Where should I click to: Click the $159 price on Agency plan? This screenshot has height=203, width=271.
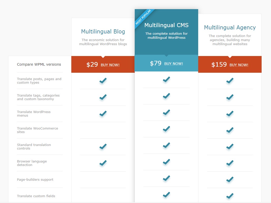tap(219, 65)
